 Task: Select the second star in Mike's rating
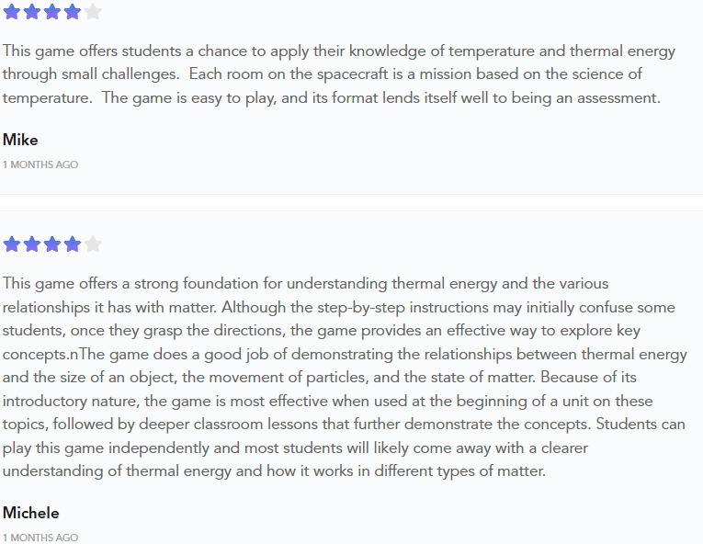(x=32, y=12)
